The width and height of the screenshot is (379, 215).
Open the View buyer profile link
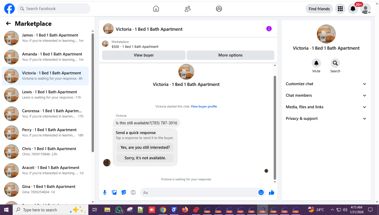coord(204,106)
